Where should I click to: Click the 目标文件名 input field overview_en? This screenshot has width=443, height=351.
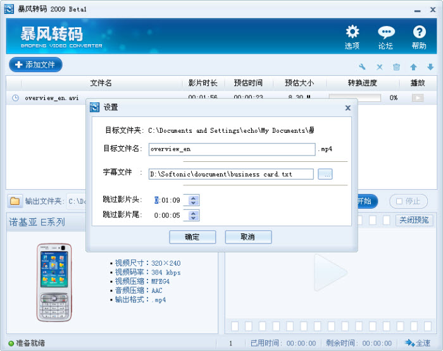[232, 149]
